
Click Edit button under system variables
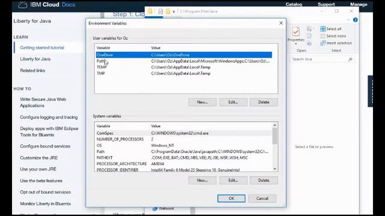pyautogui.click(x=233, y=180)
